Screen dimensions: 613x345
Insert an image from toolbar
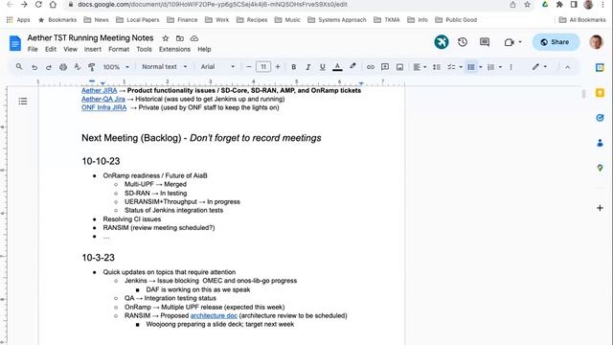pyautogui.click(x=399, y=67)
